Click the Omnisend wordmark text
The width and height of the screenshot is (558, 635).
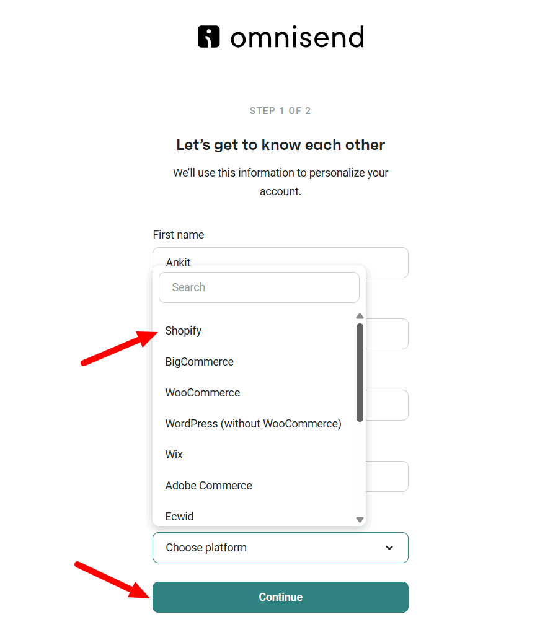pos(298,37)
